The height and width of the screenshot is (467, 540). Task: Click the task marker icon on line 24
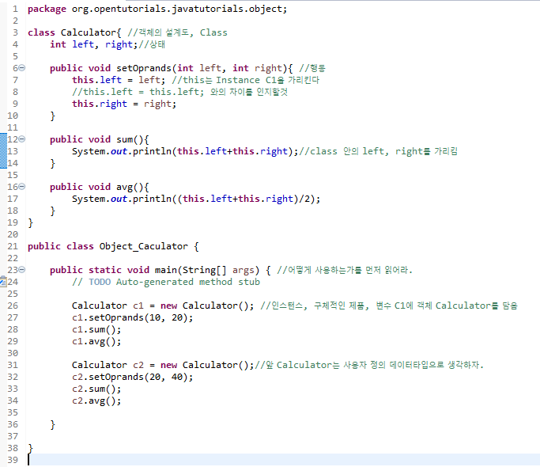pos(3,282)
